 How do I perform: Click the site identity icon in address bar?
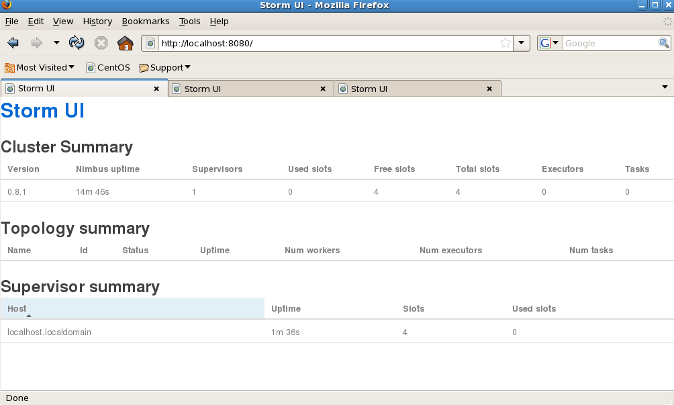click(150, 43)
